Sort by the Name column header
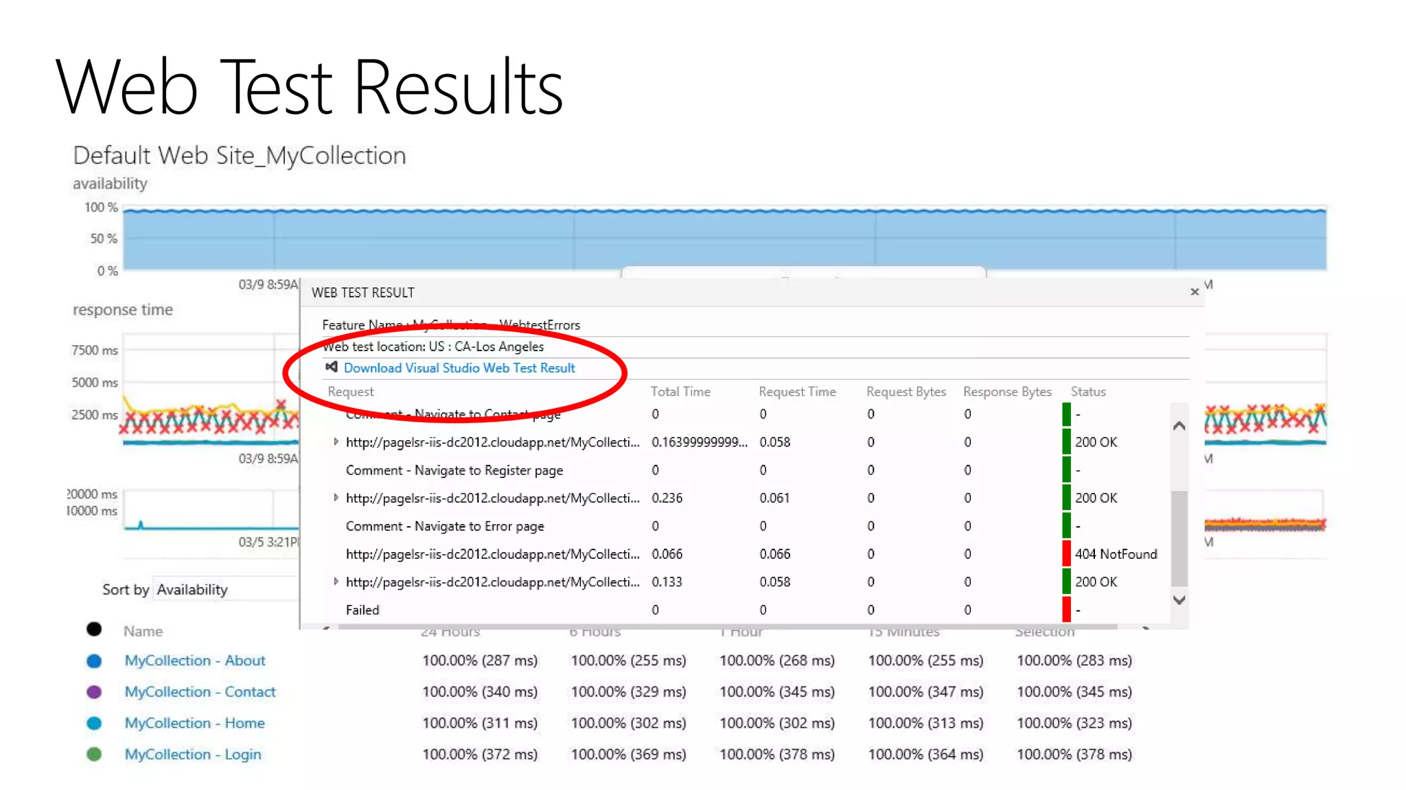Viewport: 1406px width, 790px height. [143, 631]
